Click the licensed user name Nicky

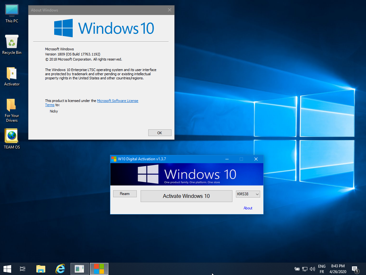[54, 111]
